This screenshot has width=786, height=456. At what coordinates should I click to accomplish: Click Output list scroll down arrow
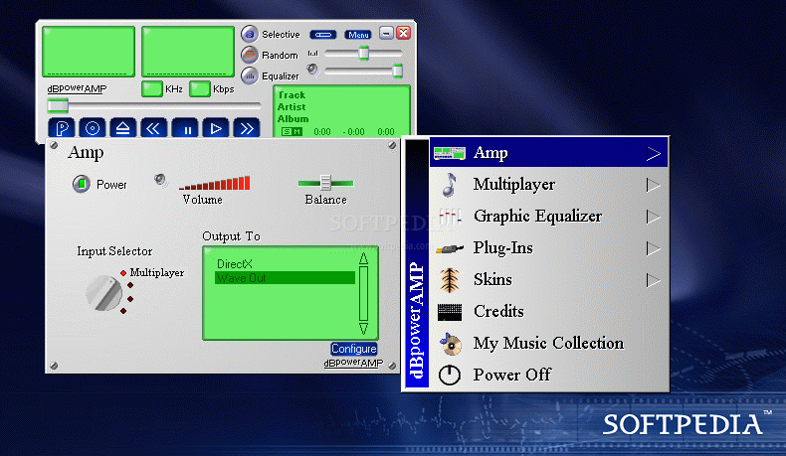coord(363,329)
